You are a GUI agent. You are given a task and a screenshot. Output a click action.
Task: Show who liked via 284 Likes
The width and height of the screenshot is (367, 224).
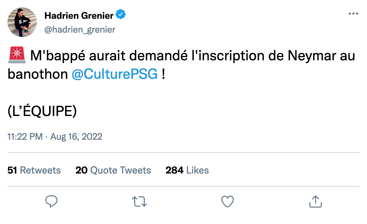pyautogui.click(x=187, y=170)
